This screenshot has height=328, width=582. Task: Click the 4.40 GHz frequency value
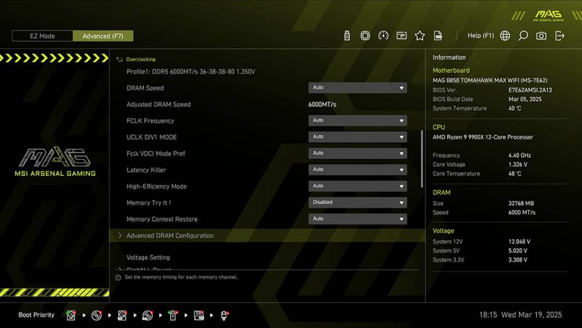(520, 155)
